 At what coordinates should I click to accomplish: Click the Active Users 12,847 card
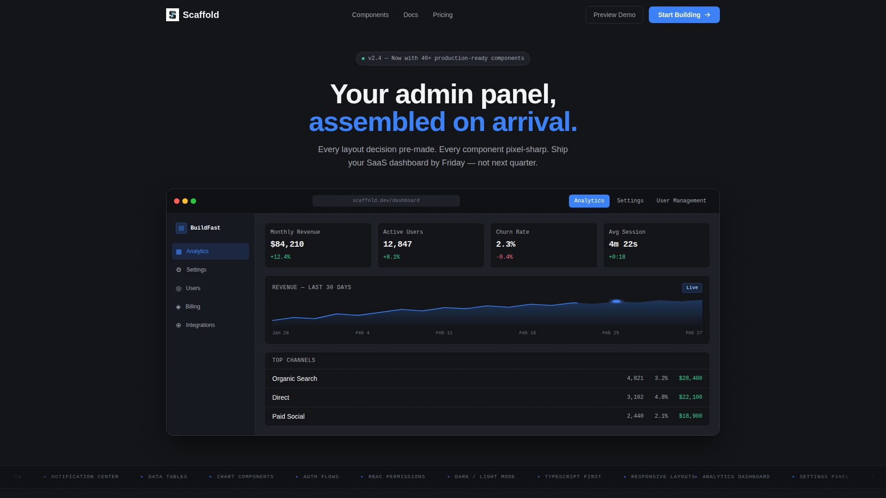pos(431,245)
